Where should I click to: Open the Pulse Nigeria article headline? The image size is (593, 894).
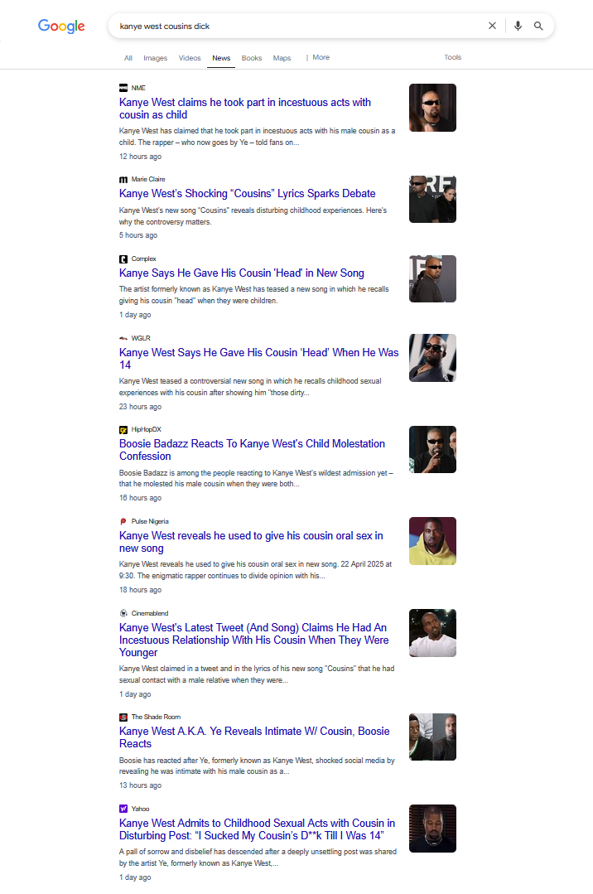click(251, 542)
